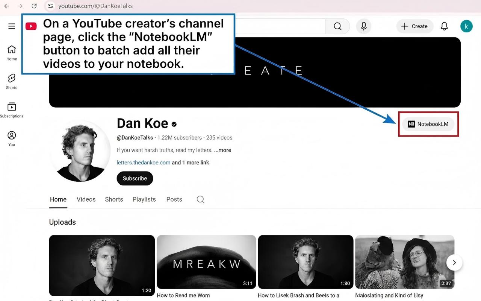
Task: Subscribe to the Dan Koe channel
Action: click(135, 178)
